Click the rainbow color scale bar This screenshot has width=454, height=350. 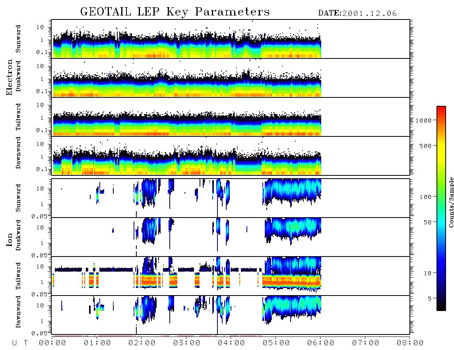[441, 208]
